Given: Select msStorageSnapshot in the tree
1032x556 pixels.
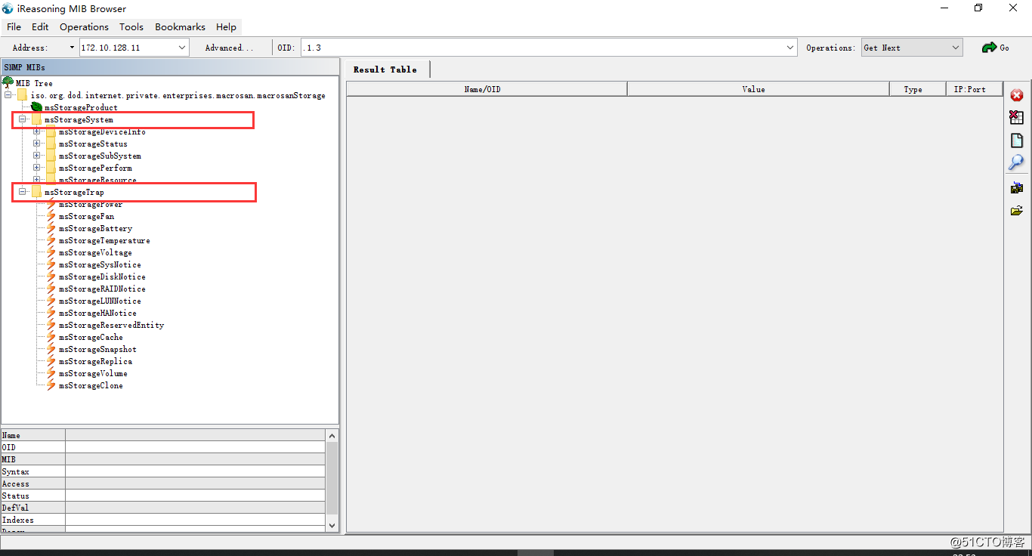Looking at the screenshot, I should (97, 349).
